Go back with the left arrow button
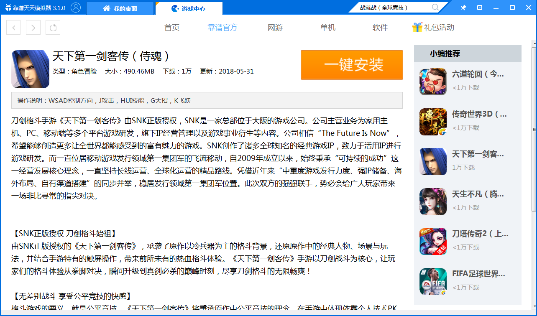The height and width of the screenshot is (316, 537). pos(13,28)
